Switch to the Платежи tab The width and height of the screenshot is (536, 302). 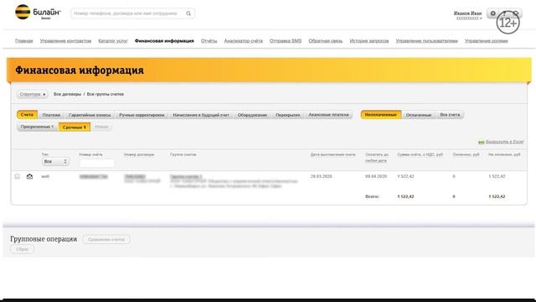point(51,115)
